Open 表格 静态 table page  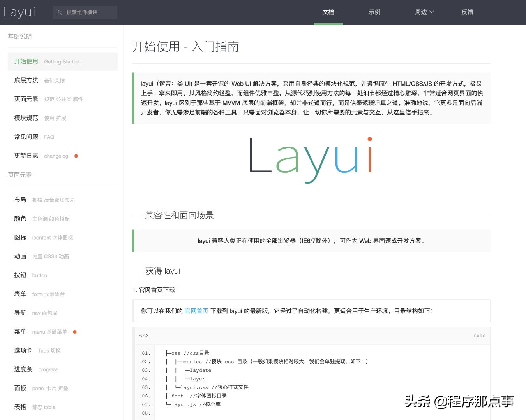tap(62, 407)
